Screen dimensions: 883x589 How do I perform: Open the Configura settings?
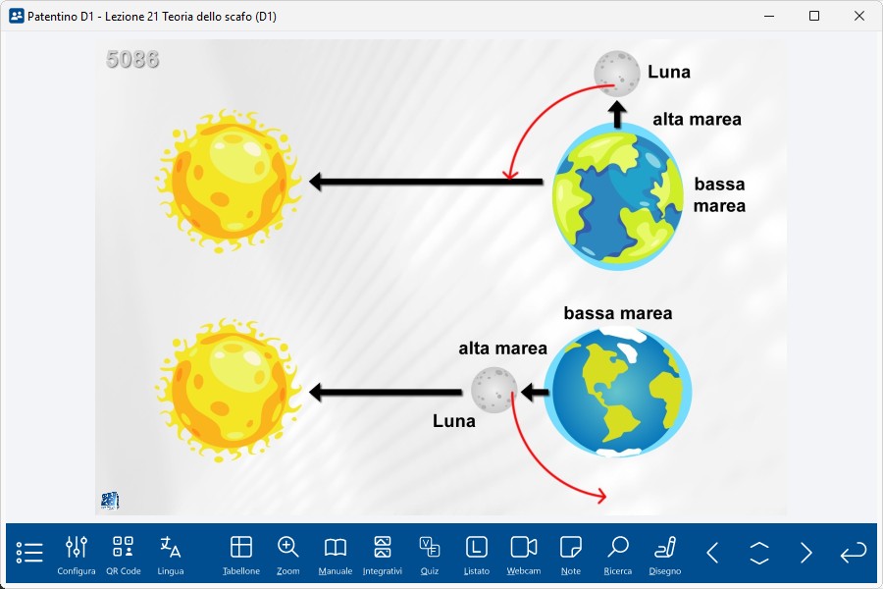(x=77, y=554)
